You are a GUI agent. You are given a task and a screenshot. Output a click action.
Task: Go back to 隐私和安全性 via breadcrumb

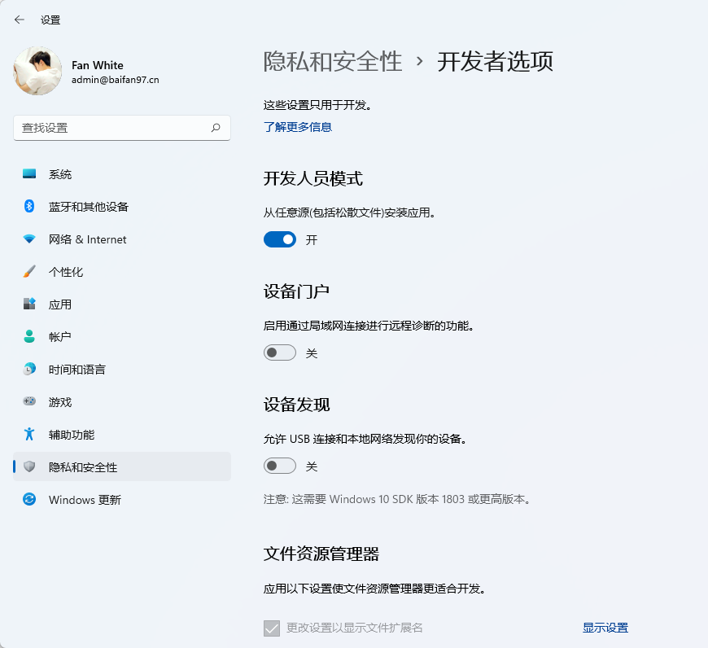pyautogui.click(x=333, y=62)
